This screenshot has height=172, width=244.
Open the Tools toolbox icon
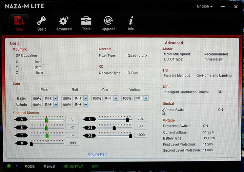86,21
